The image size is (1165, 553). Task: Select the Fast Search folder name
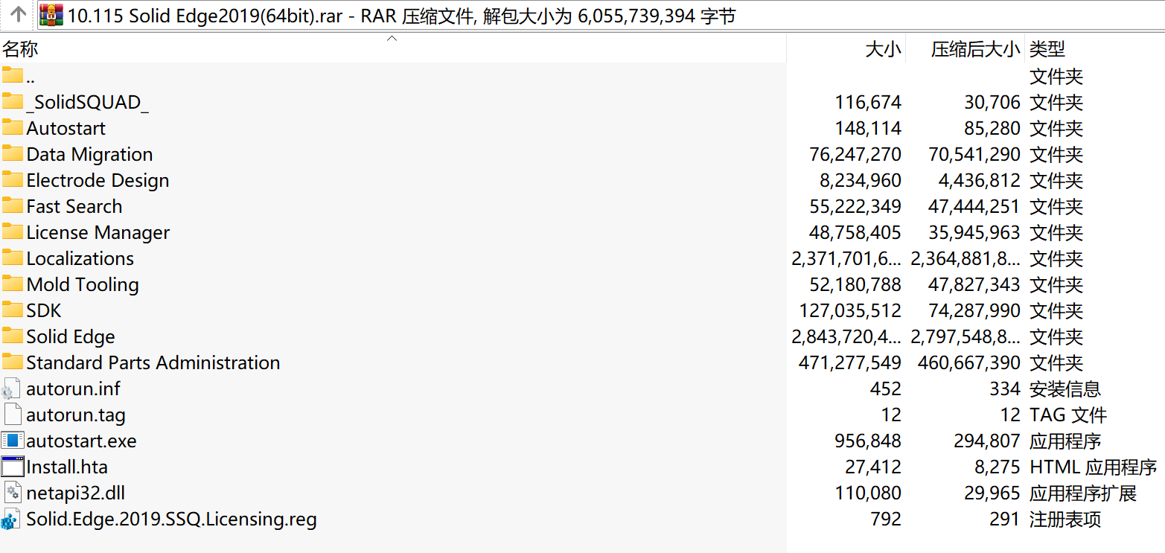pos(74,206)
